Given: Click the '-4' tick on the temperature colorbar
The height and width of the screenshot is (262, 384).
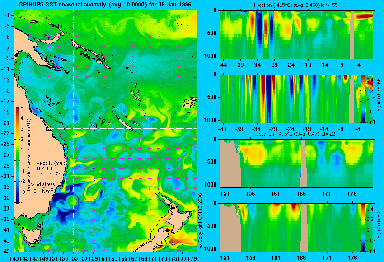Looking at the screenshot, I should click(22, 202).
